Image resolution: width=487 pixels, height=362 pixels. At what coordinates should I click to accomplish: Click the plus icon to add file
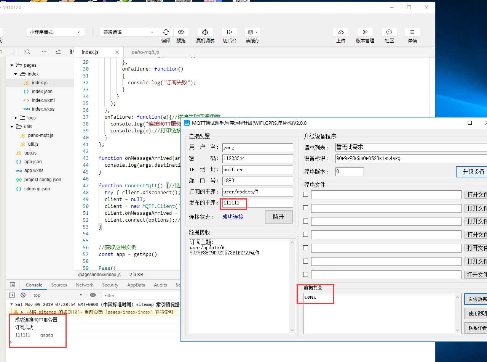click(14, 52)
